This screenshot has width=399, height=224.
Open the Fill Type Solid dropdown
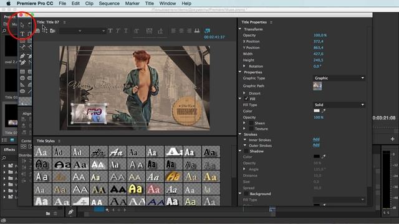[x=339, y=105]
